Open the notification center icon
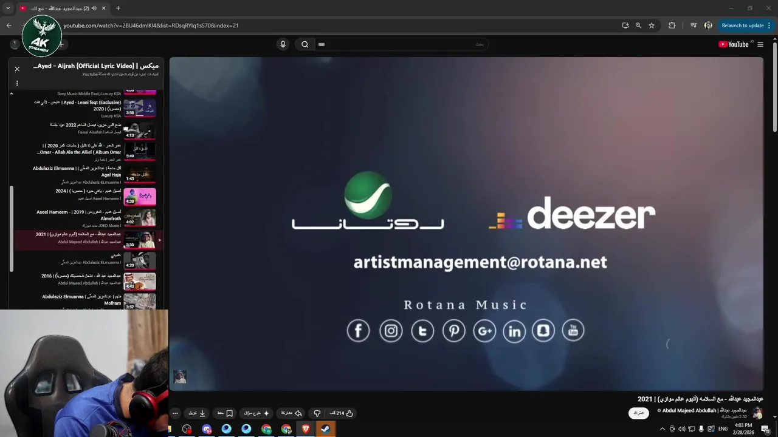Image resolution: width=778 pixels, height=437 pixels. [766, 429]
